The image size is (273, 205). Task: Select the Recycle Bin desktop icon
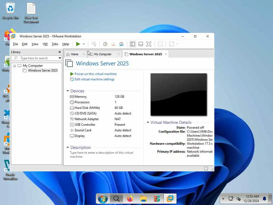(x=10, y=11)
